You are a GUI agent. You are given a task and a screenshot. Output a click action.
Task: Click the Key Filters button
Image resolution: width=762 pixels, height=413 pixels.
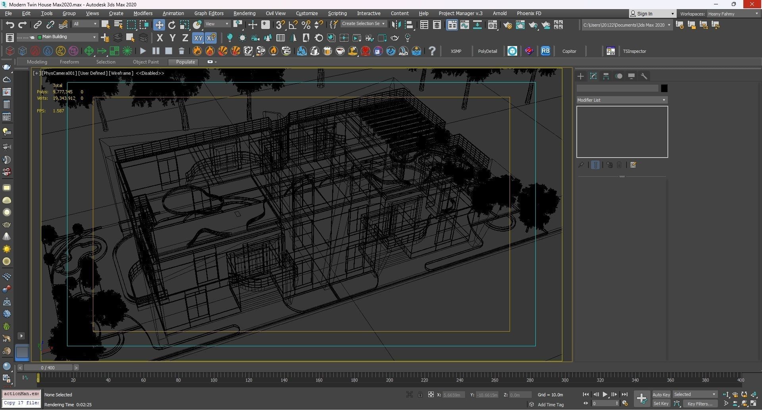click(700, 404)
